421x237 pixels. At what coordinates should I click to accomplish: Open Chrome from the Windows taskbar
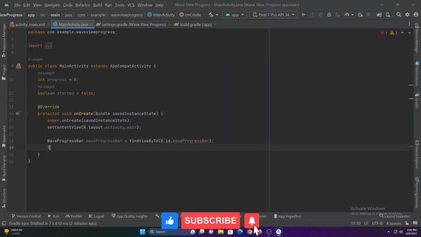[x=250, y=232]
